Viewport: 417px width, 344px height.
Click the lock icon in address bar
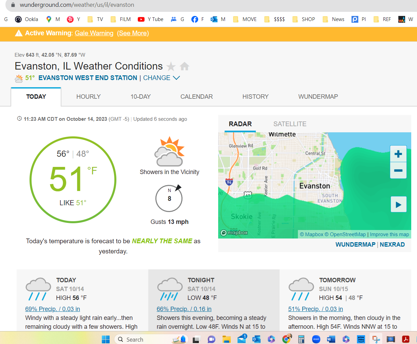point(13,5)
